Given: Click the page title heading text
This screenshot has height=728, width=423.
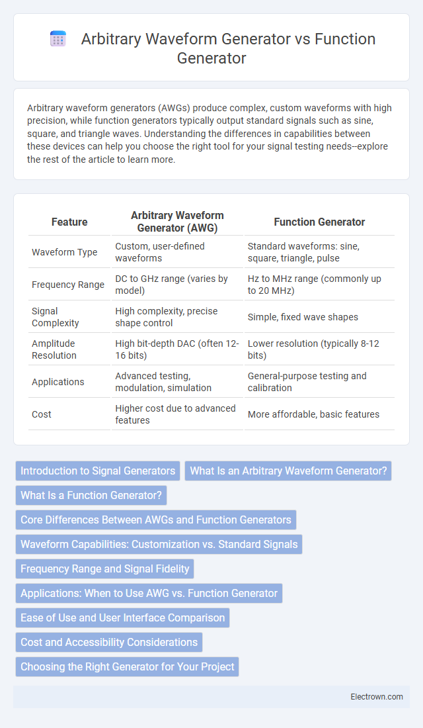Looking at the screenshot, I should (x=228, y=48).
